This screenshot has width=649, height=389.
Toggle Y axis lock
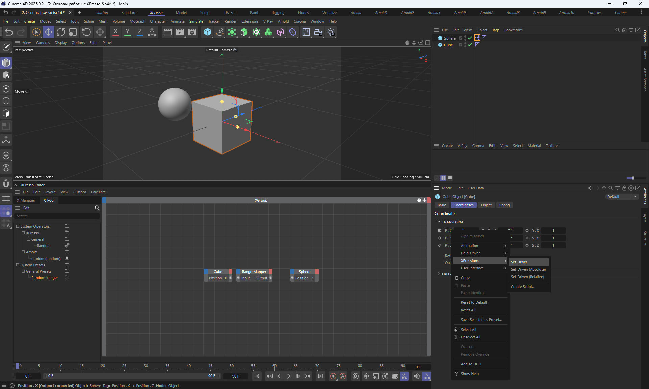[127, 32]
